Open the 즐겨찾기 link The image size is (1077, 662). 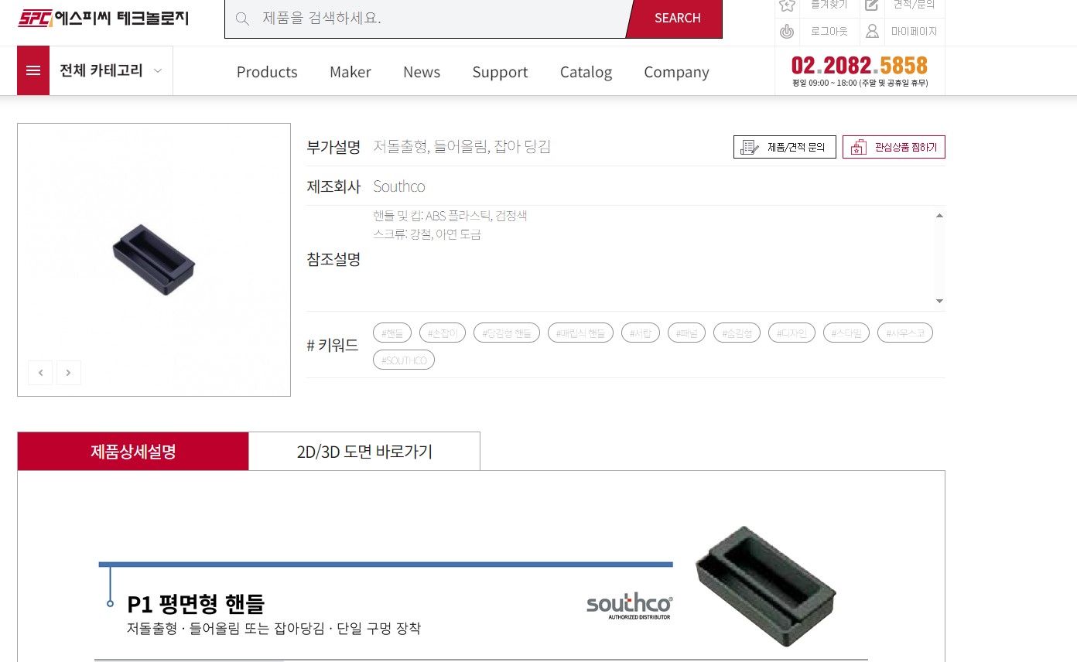point(829,5)
